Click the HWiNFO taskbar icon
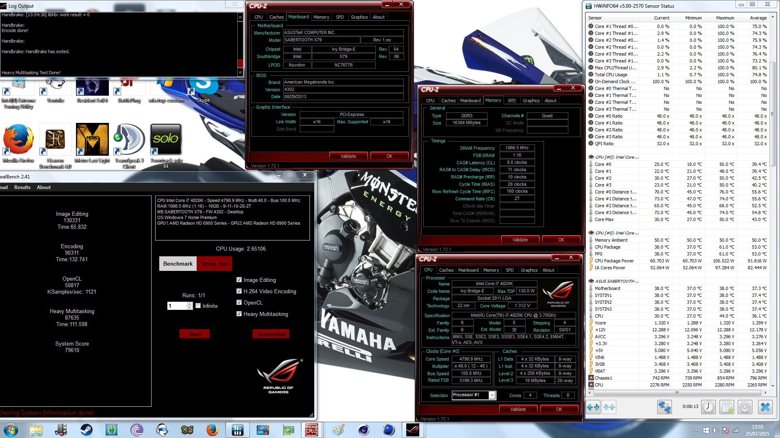 (x=237, y=430)
